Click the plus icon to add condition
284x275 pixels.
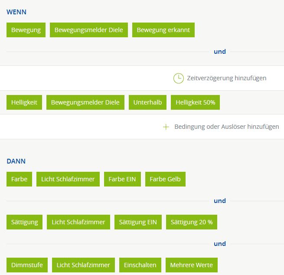(x=166, y=127)
